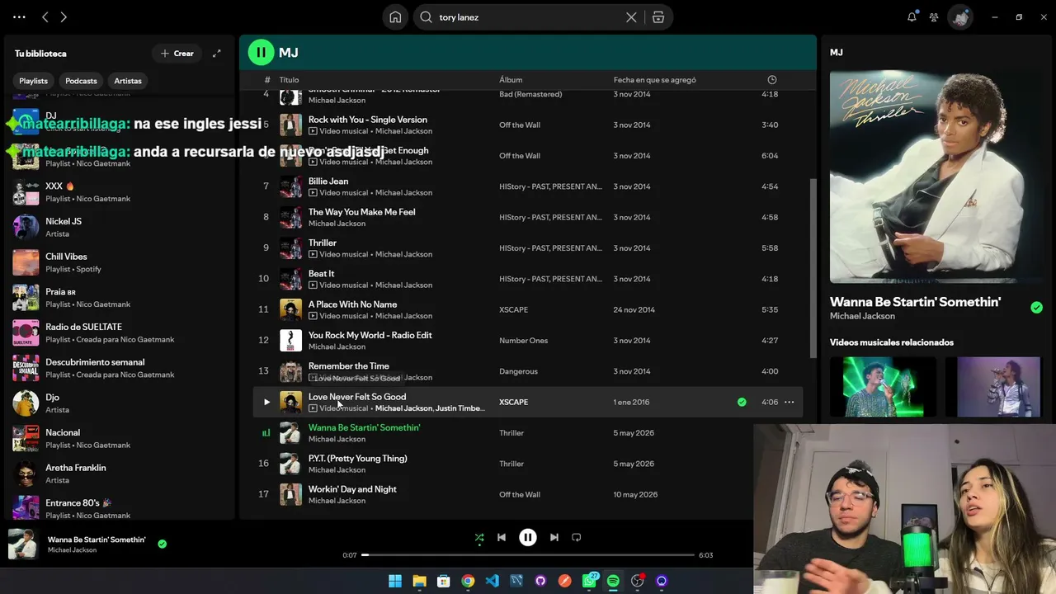The height and width of the screenshot is (594, 1056).
Task: Skip to next track
Action: [x=554, y=537]
